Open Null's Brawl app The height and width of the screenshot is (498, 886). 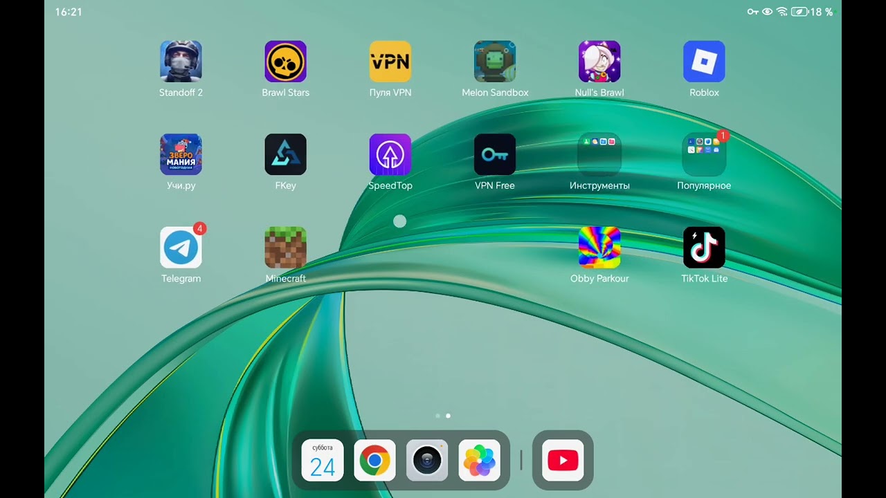tap(599, 62)
